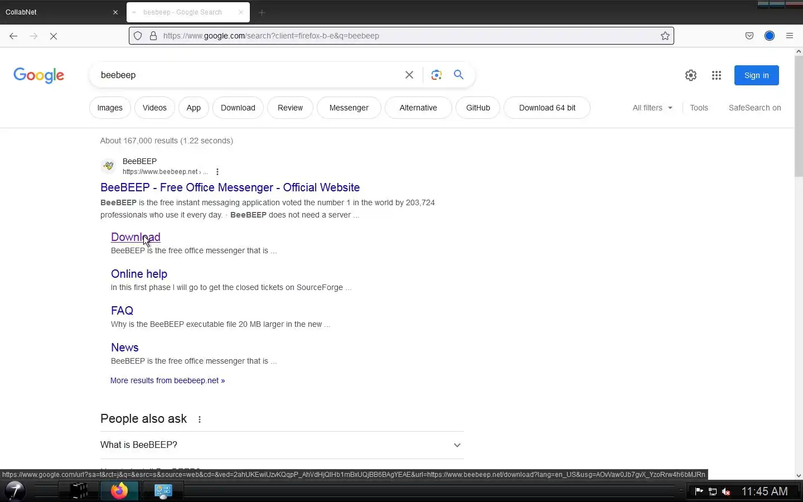Select the Messenger filter chip
Viewport: 803px width, 502px height.
point(349,108)
